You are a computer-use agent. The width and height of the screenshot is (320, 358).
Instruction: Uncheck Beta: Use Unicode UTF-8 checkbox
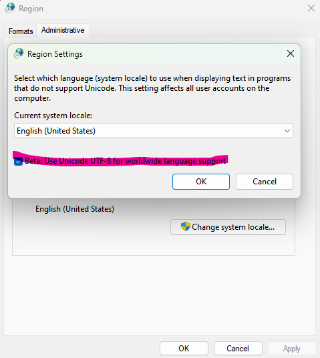pos(18,161)
